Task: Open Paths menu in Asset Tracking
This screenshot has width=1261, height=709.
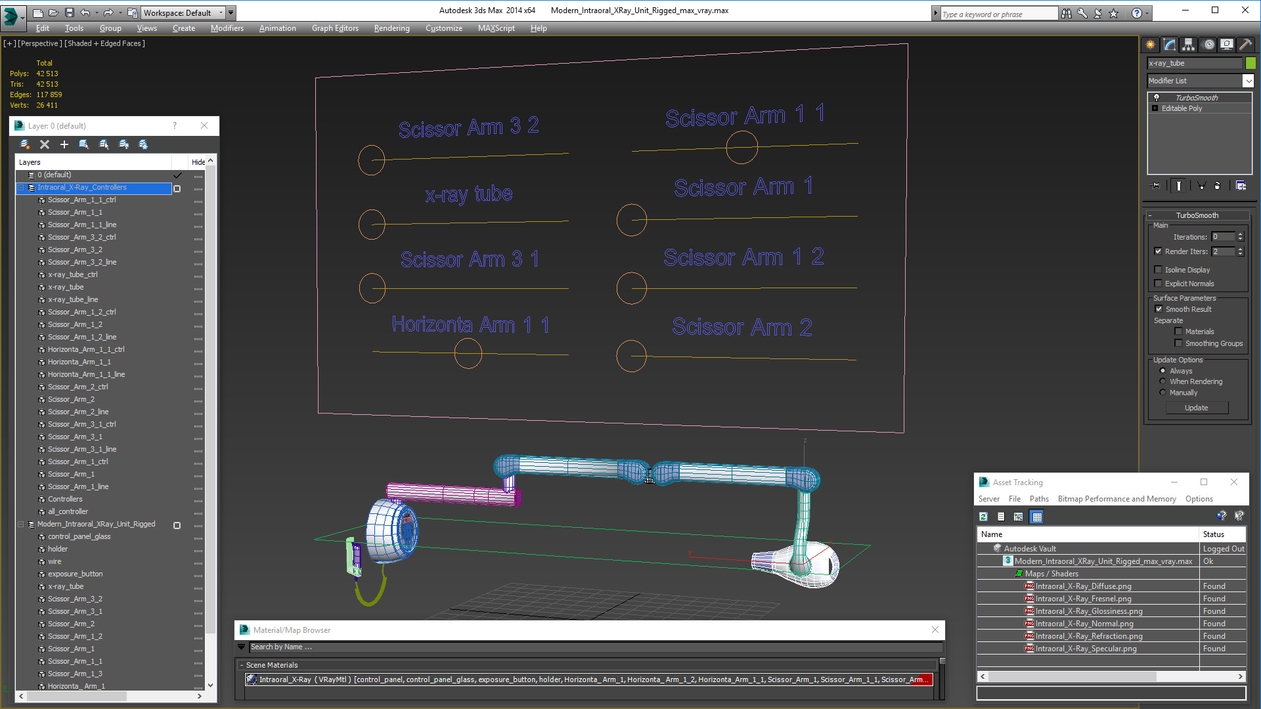Action: 1039,499
